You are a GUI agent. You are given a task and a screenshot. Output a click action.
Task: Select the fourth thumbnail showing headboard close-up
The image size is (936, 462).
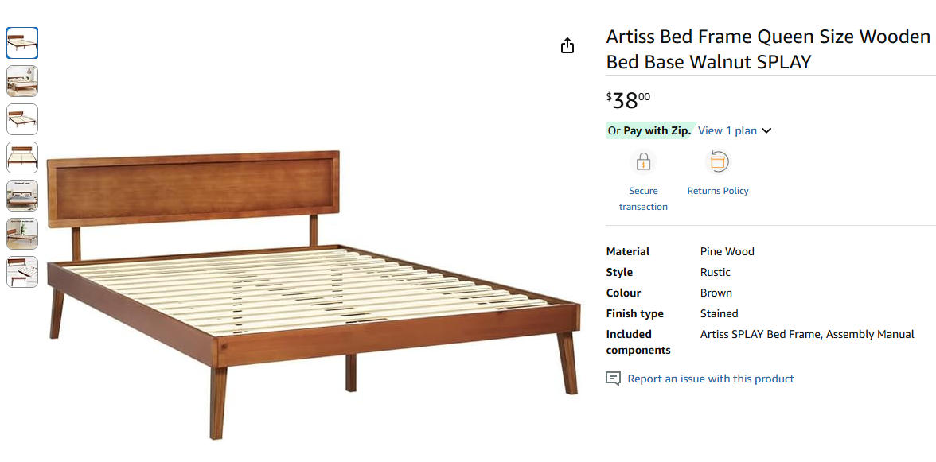click(21, 157)
